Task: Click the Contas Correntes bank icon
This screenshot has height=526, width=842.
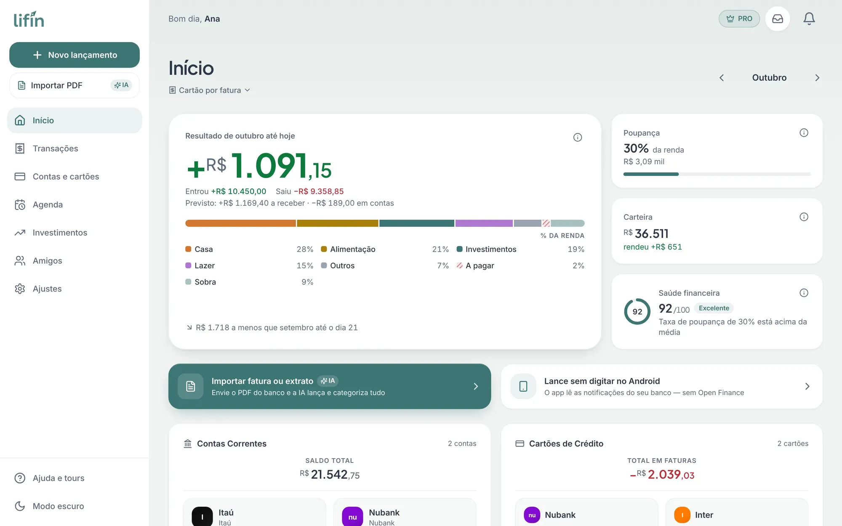Action: 188,444
